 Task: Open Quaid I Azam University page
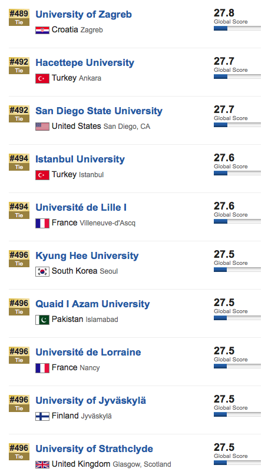click(x=92, y=304)
